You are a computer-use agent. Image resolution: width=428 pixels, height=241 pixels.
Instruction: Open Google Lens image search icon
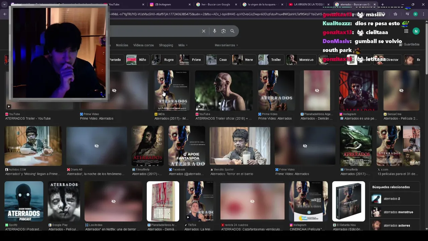223,31
